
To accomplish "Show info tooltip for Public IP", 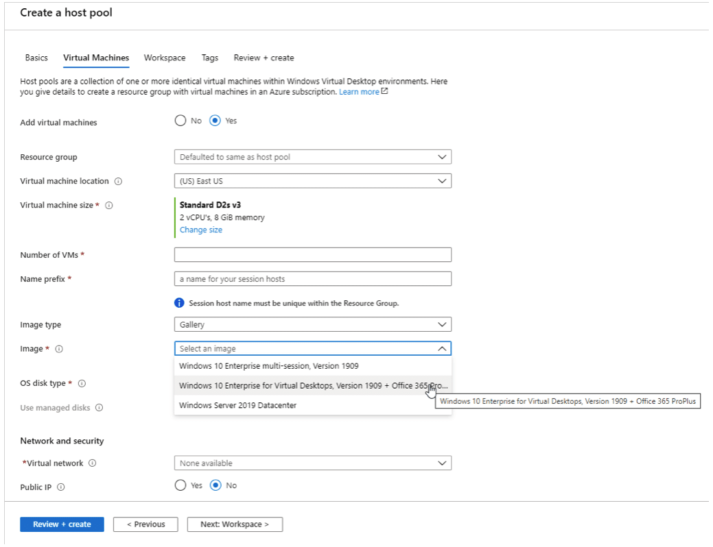I will (x=61, y=487).
